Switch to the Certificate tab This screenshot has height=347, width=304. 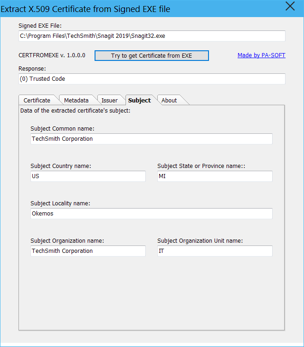pos(37,100)
